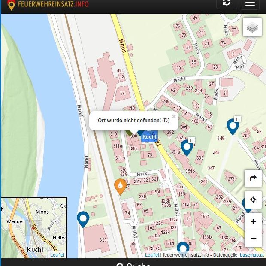
Task: Click the Feuerwehreinsatz.info logo
Action: point(48,4)
